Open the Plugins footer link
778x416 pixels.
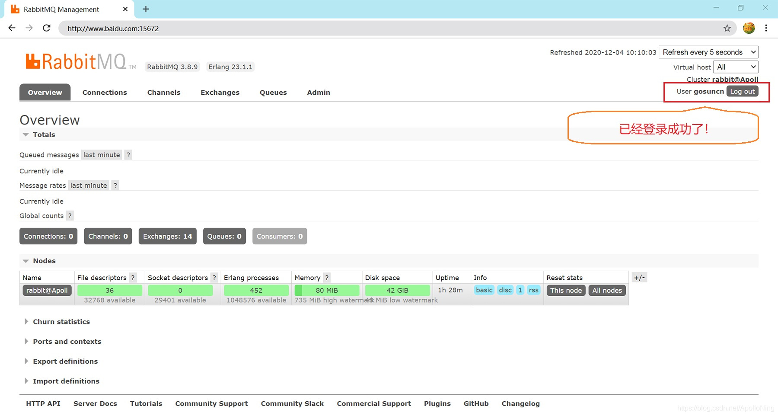(x=437, y=403)
